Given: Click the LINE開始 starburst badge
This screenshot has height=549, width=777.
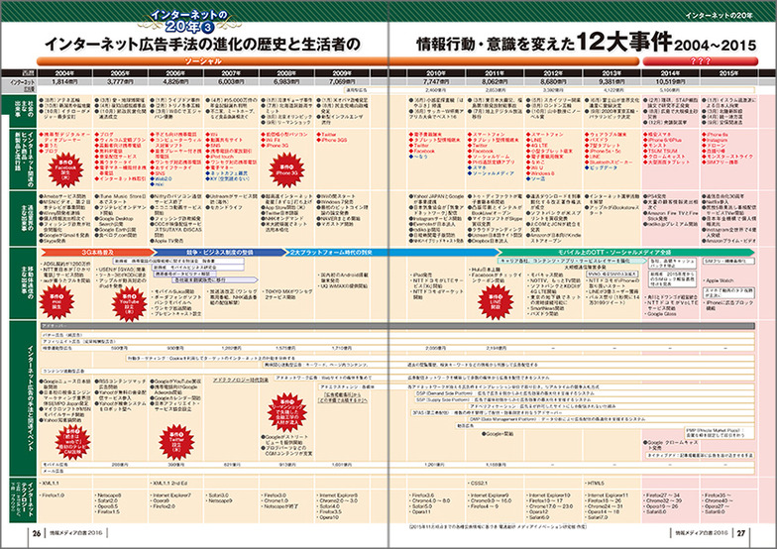Looking at the screenshot, I should click(x=496, y=301).
